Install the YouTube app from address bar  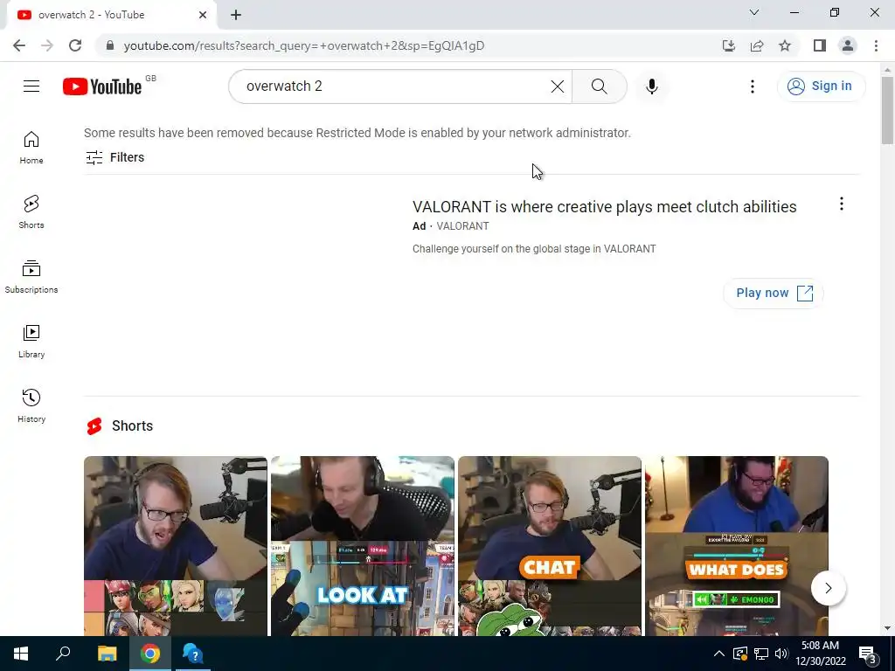(x=728, y=45)
